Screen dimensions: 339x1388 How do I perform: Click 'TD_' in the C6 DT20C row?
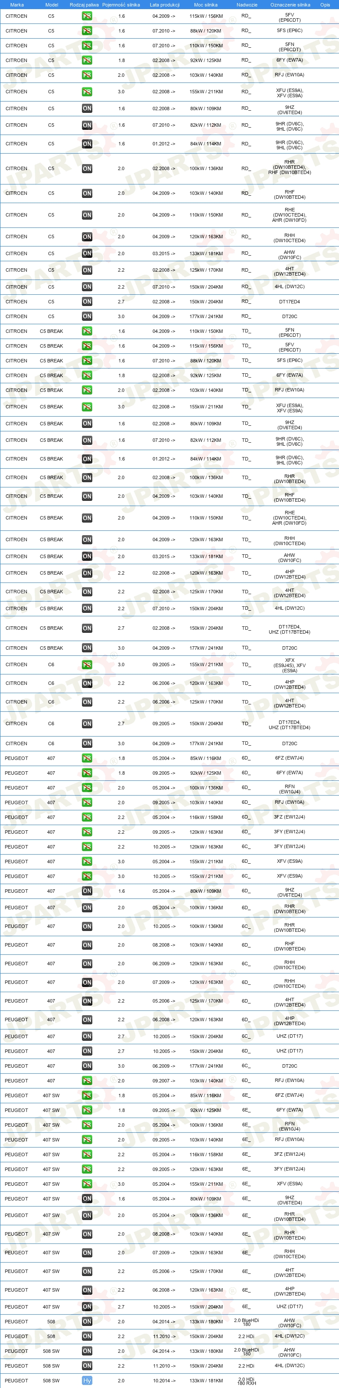tap(247, 743)
